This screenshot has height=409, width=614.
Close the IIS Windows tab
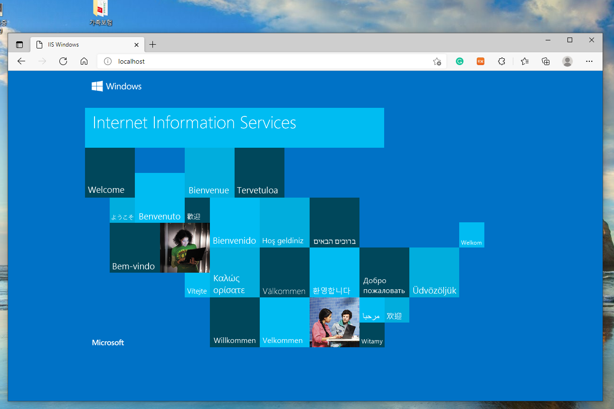click(136, 45)
